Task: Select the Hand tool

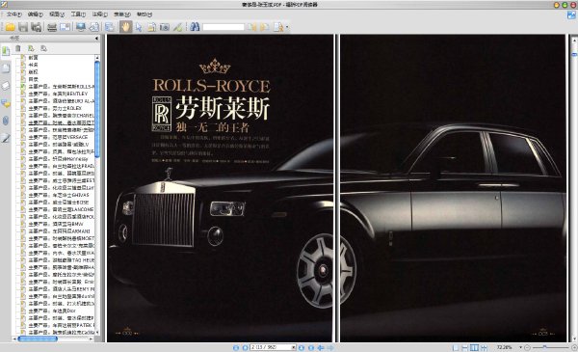Action: (x=125, y=27)
